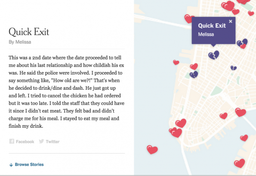Select the red heart above the park broken heart
This screenshot has width=256, height=176.
194,66
